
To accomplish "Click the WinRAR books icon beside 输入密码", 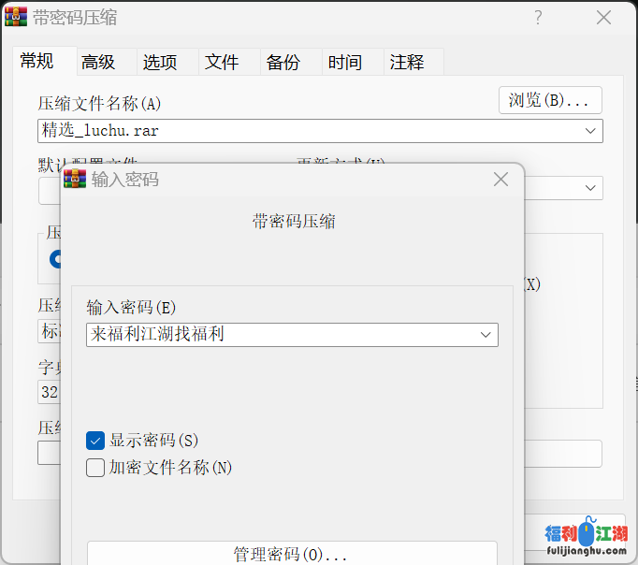I will (x=75, y=179).
